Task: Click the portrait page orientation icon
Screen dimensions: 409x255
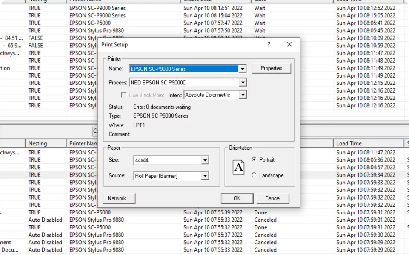Action: pyautogui.click(x=239, y=168)
